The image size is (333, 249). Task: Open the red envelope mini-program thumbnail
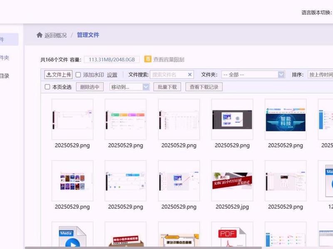click(126, 235)
